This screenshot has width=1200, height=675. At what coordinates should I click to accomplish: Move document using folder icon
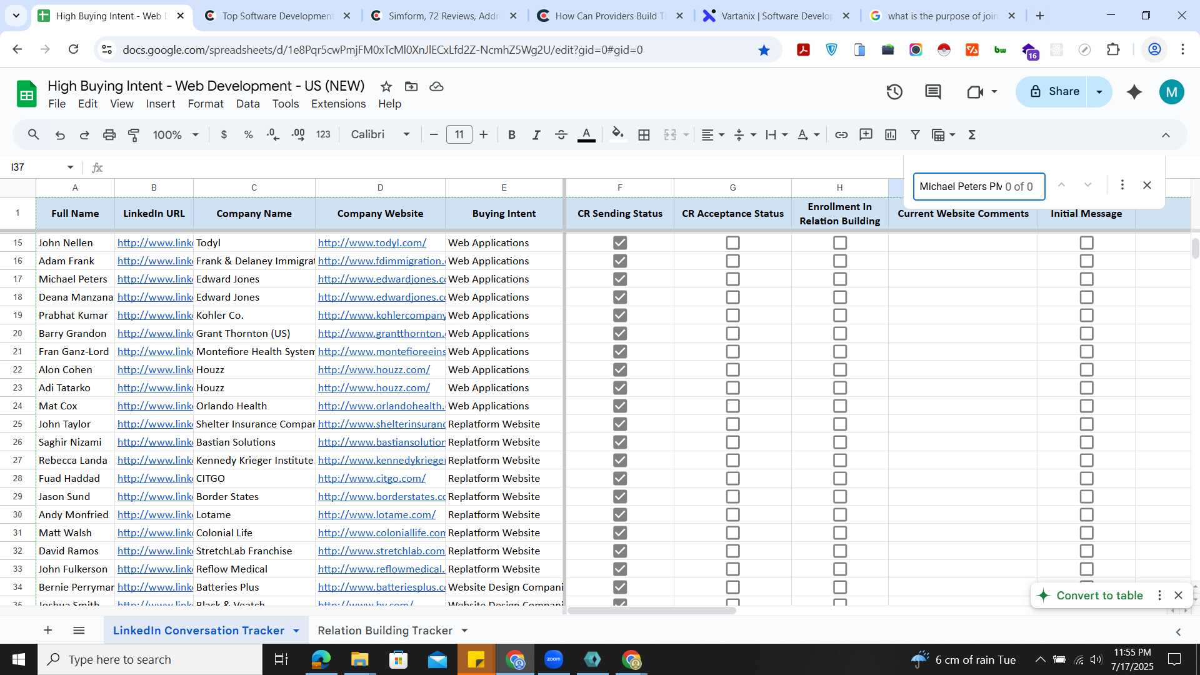(x=411, y=87)
